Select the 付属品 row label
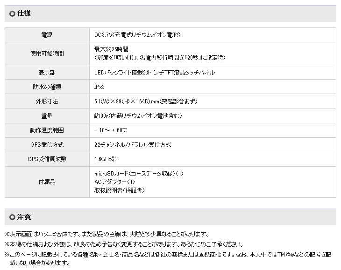341x270 pixels. click(x=47, y=182)
